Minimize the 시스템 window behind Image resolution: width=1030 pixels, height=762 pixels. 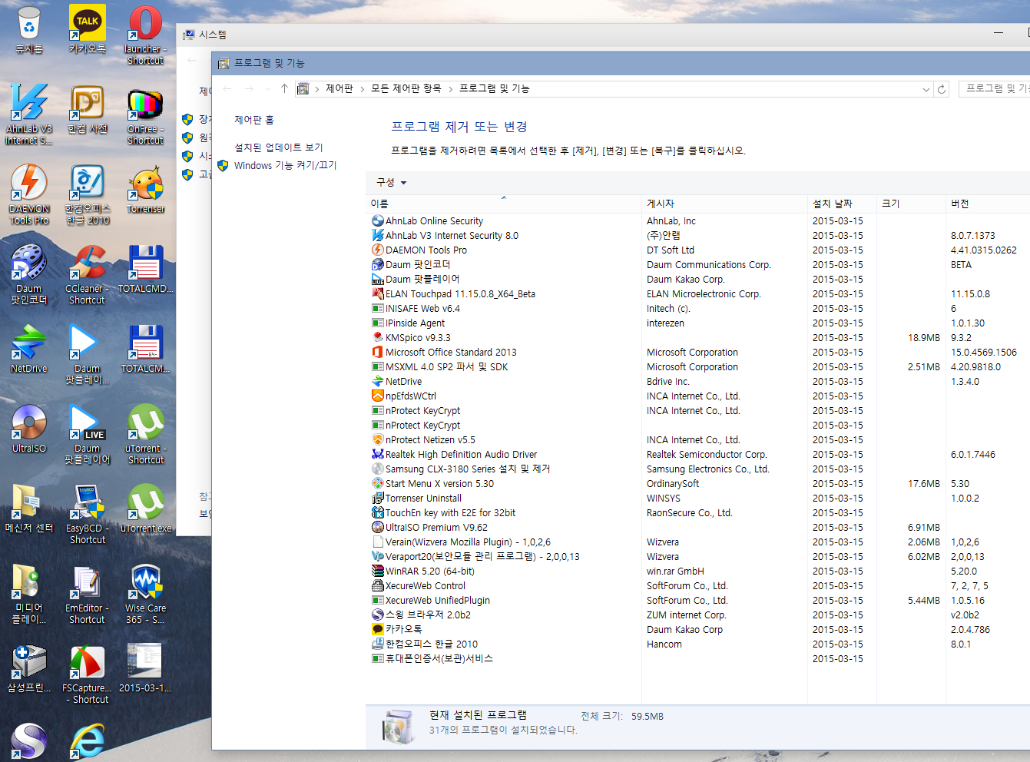click(999, 33)
